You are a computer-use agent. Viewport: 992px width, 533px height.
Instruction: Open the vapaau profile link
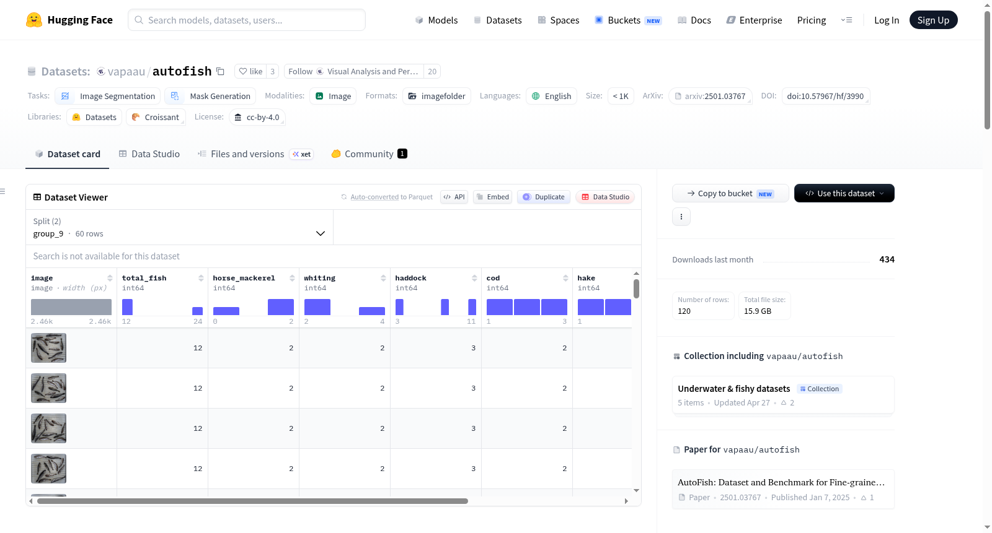pos(126,71)
